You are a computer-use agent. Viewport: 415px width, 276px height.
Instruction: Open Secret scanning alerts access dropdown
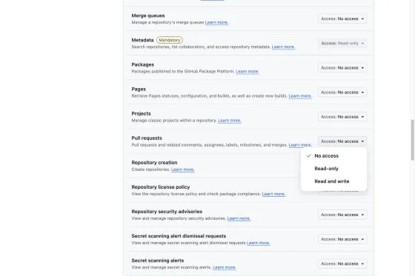click(342, 264)
